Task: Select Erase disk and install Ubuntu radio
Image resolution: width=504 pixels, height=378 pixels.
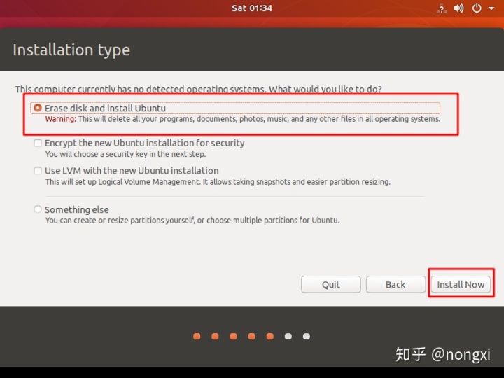Action: pos(38,108)
